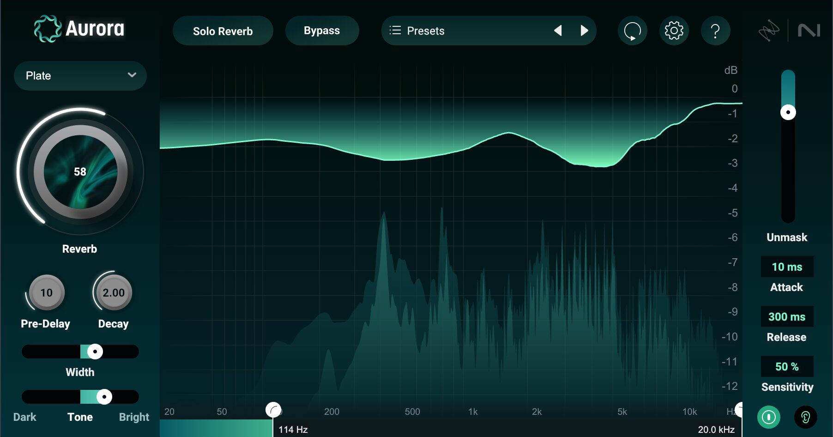Image resolution: width=833 pixels, height=437 pixels.
Task: Open the settings gear
Action: [x=674, y=31]
